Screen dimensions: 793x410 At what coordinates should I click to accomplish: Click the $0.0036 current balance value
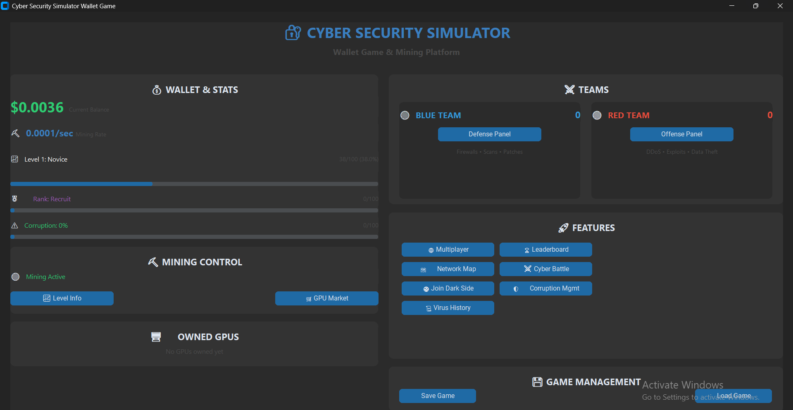click(x=37, y=107)
